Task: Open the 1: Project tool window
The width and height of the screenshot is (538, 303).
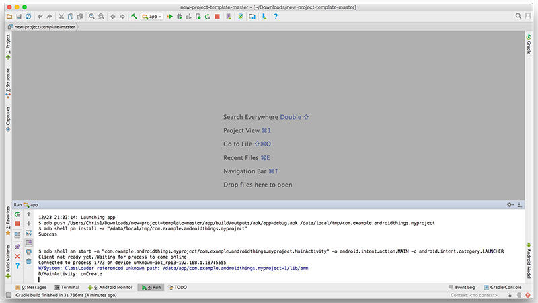Action: [x=8, y=46]
